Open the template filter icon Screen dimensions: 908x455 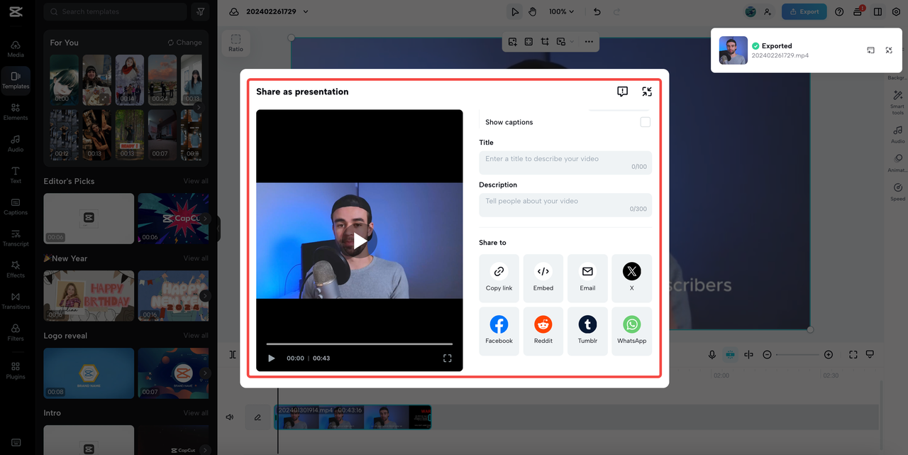[201, 11]
